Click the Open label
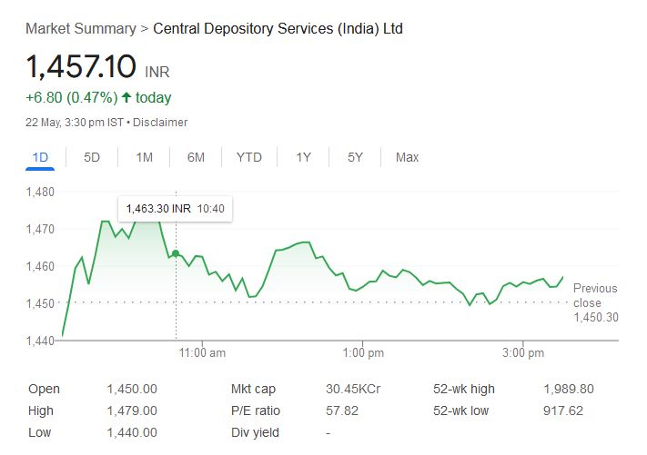647x455 pixels. [45, 389]
